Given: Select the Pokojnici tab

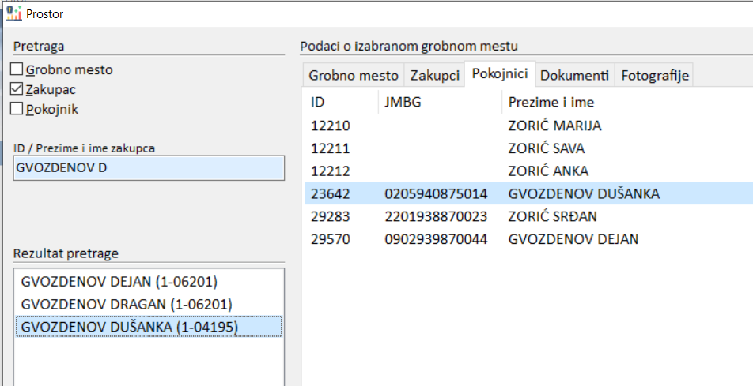Looking at the screenshot, I should pyautogui.click(x=500, y=74).
